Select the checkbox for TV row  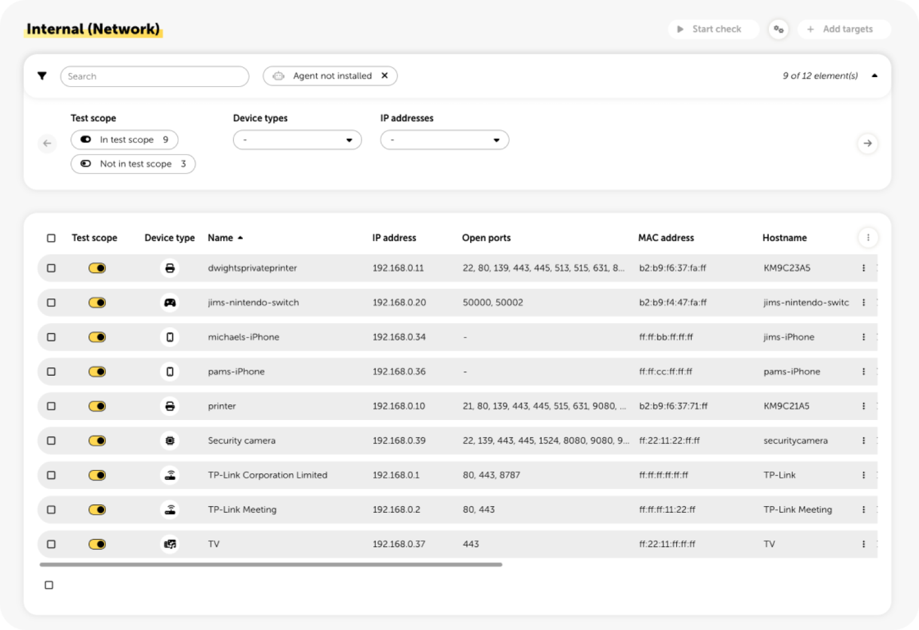pyautogui.click(x=51, y=544)
